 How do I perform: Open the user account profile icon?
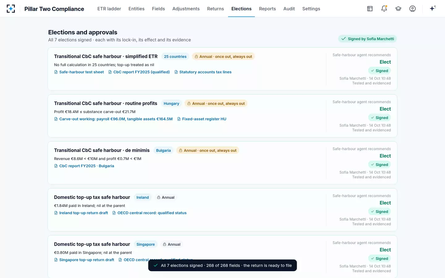[x=413, y=9]
